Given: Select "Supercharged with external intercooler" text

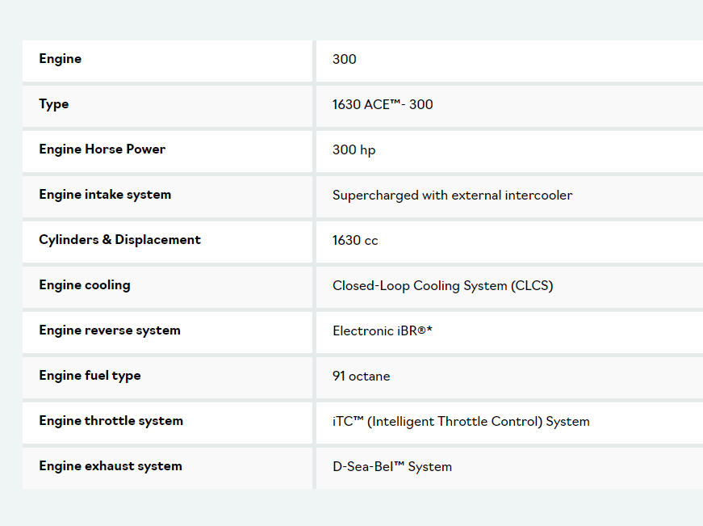Looking at the screenshot, I should click(x=452, y=195).
